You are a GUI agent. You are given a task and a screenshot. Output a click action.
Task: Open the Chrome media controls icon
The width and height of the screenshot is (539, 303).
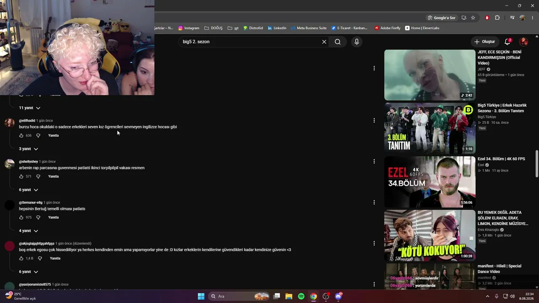click(x=512, y=18)
